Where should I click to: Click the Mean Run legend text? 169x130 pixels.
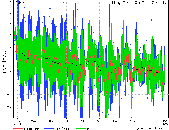pyautogui.click(x=32, y=129)
